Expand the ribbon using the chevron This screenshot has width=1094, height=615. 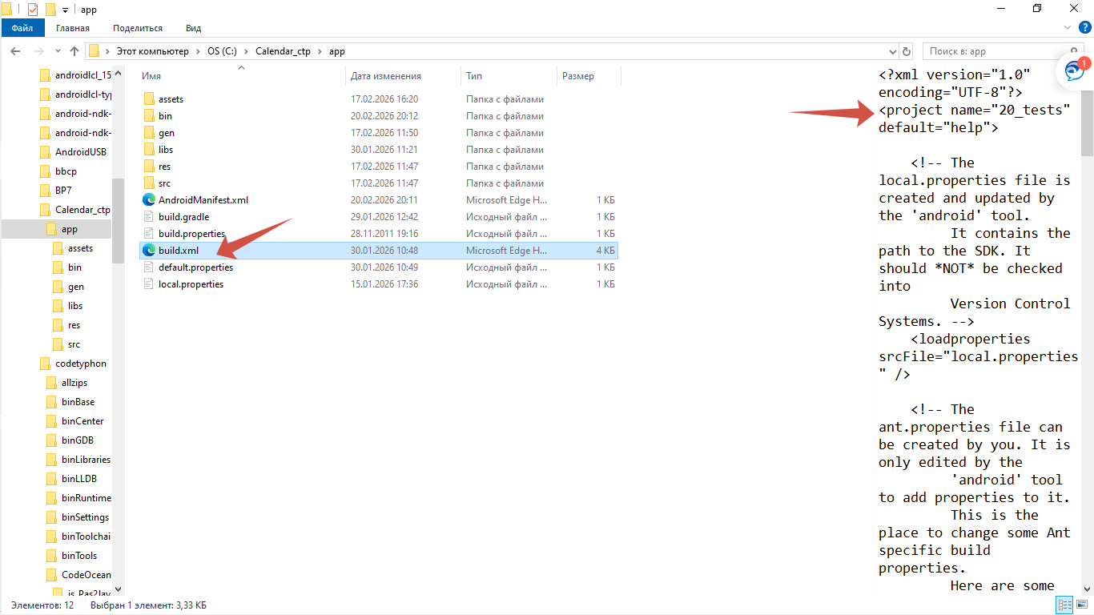point(1068,28)
